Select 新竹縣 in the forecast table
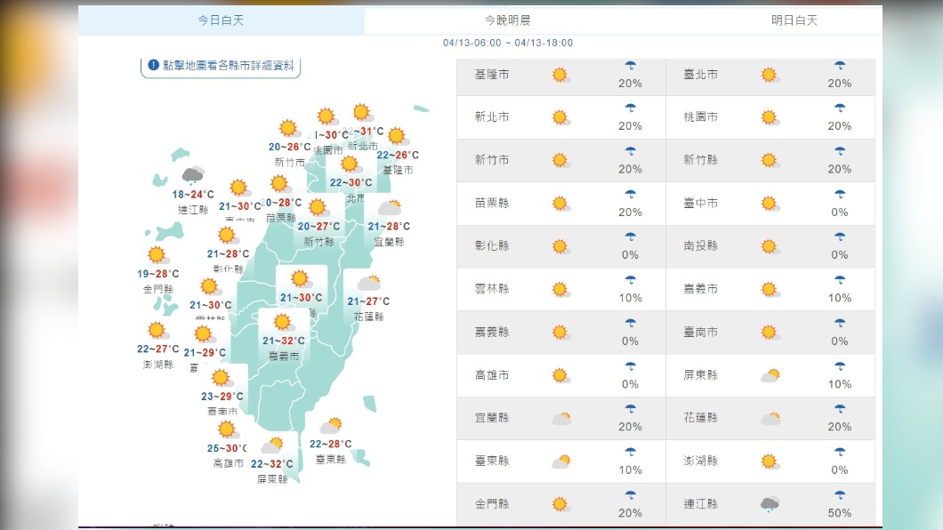The image size is (943, 530). pos(701,160)
